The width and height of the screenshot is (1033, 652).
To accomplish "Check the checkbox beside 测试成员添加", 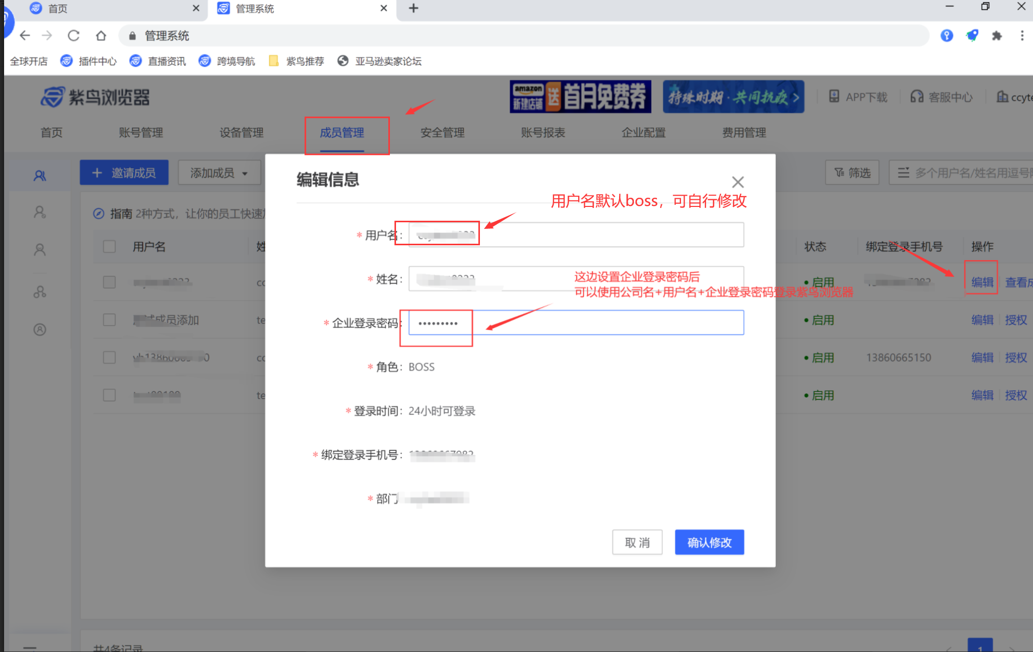I will click(x=109, y=319).
